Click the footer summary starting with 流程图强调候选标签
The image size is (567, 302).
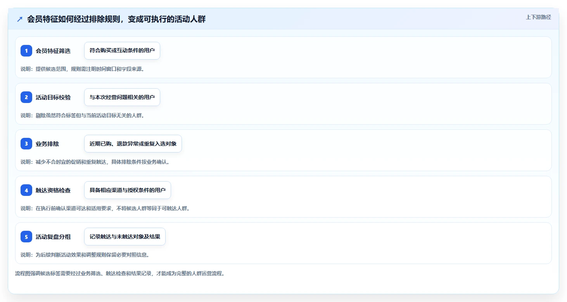120,273
